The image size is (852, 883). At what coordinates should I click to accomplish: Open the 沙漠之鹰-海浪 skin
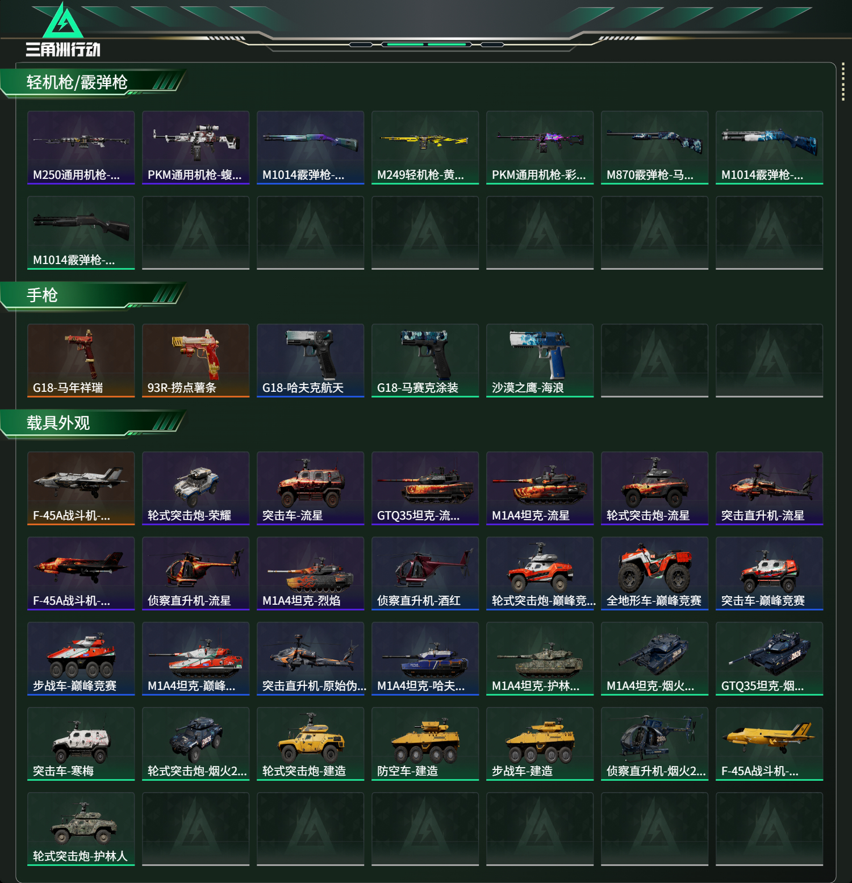[540, 360]
